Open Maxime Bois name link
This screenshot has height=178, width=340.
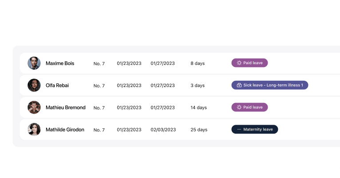point(60,63)
